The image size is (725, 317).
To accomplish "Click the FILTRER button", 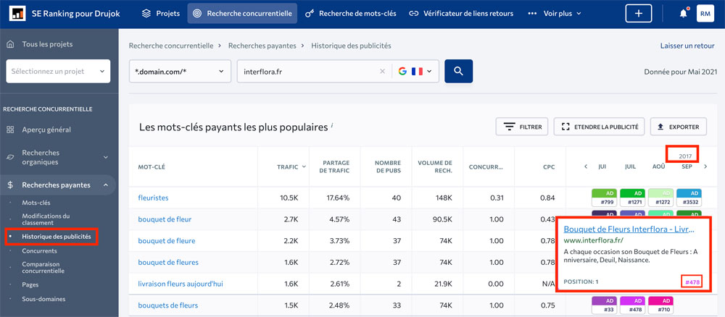I will click(522, 127).
